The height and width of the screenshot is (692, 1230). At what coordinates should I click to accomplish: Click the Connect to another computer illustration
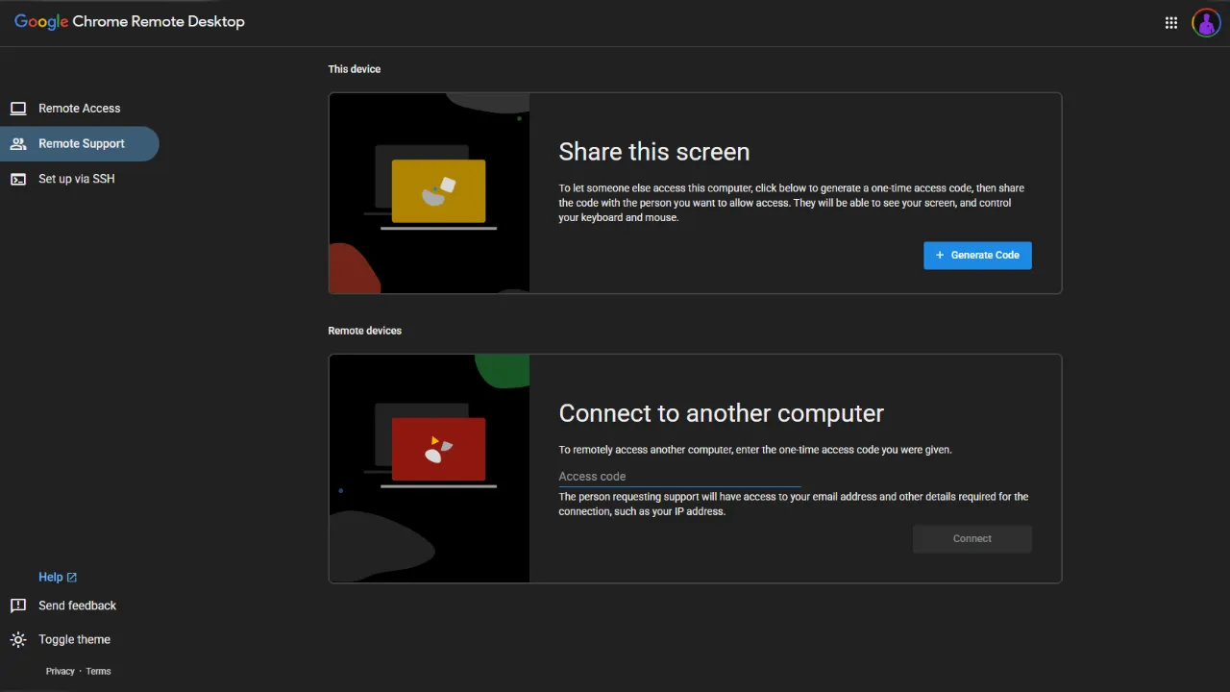(x=430, y=469)
